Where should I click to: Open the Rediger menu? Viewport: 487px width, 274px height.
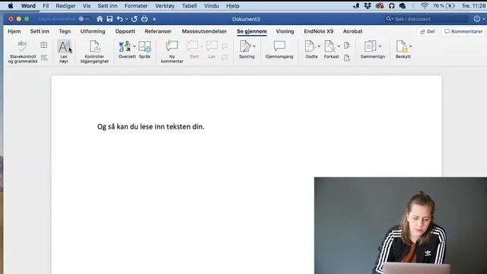[x=65, y=5]
